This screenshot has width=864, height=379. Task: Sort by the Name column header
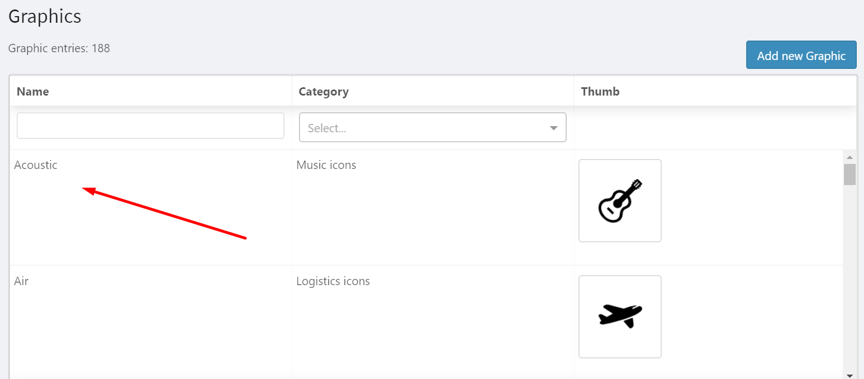pos(33,91)
